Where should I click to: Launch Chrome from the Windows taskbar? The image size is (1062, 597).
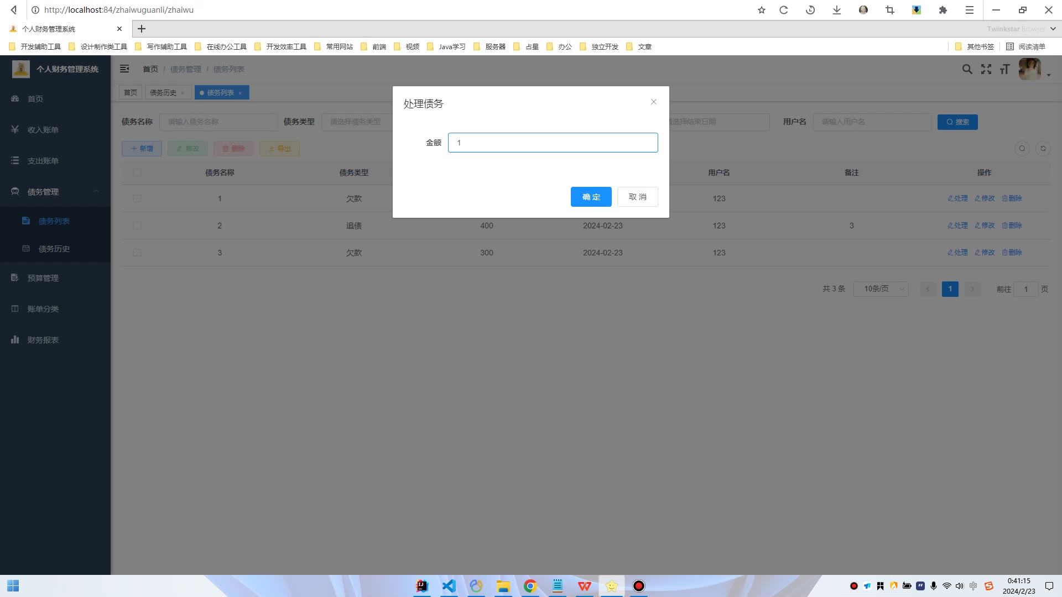(x=530, y=586)
